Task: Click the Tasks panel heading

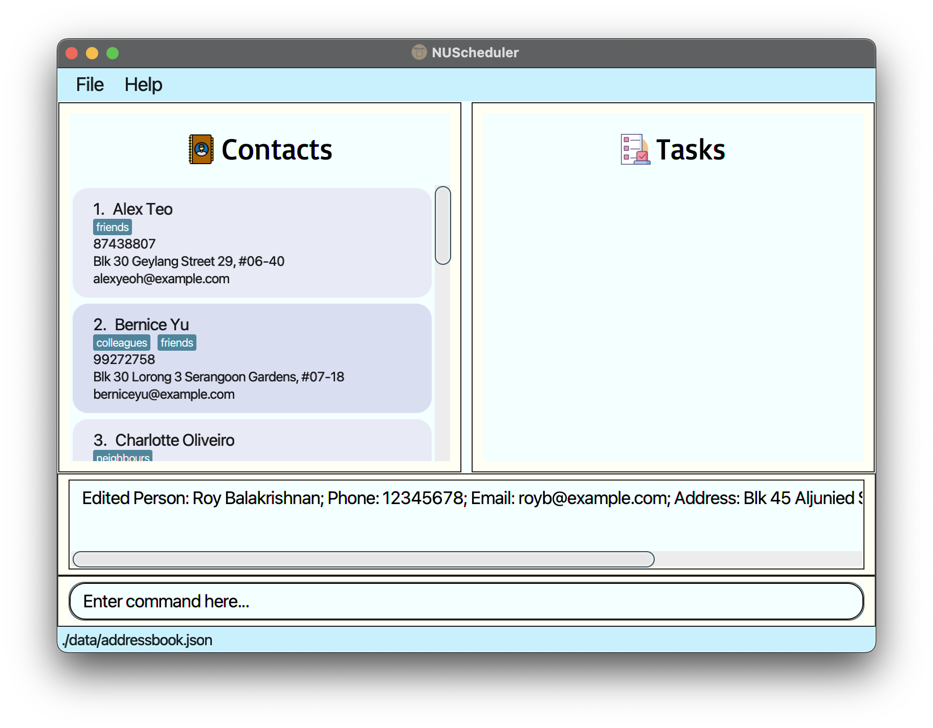Action: pyautogui.click(x=691, y=150)
